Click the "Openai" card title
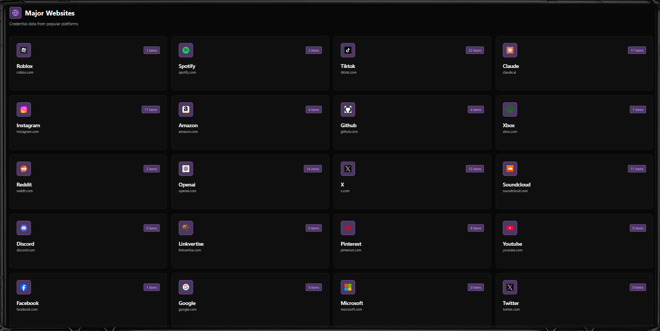Viewport: 660px width, 331px height. (x=187, y=185)
